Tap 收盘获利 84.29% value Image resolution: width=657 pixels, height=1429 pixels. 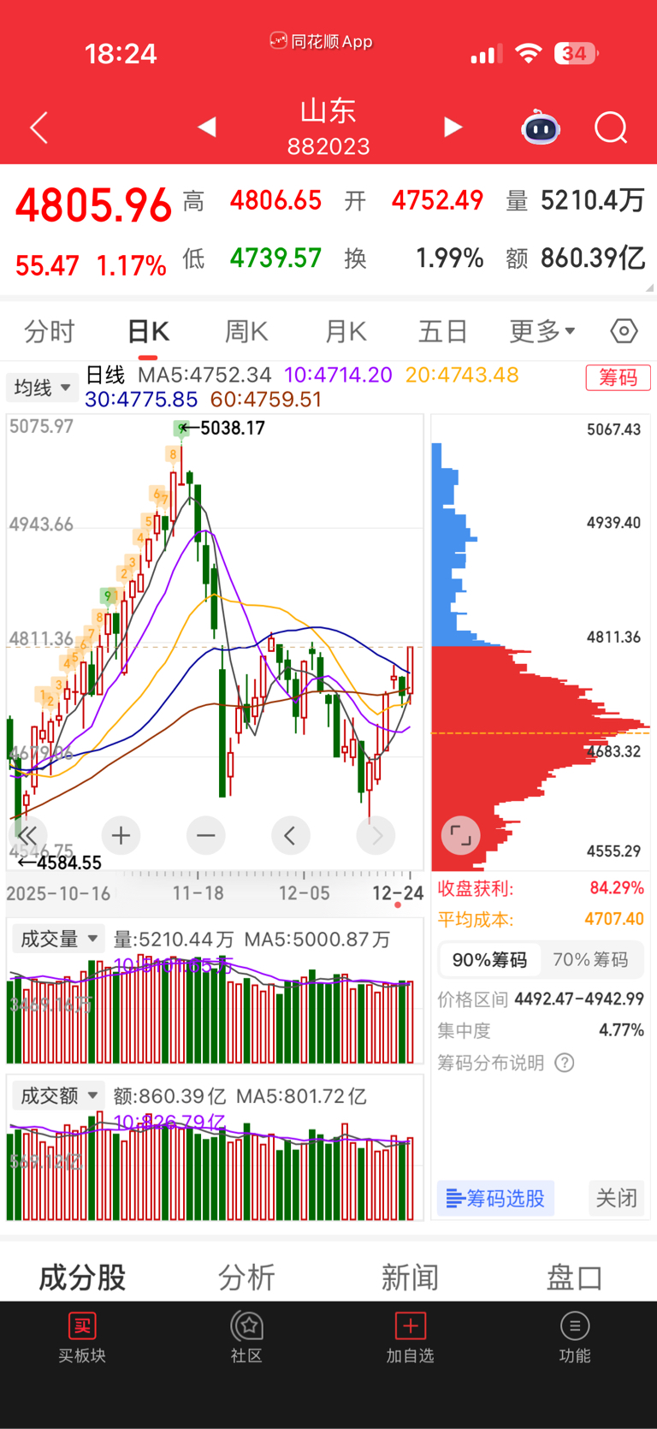point(617,888)
